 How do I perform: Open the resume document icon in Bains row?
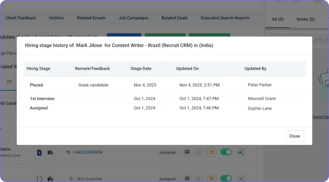click(x=39, y=152)
